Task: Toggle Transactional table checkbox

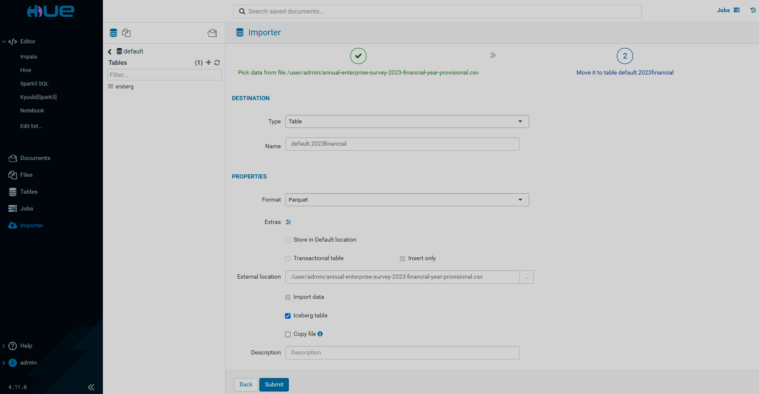Action: 288,258
